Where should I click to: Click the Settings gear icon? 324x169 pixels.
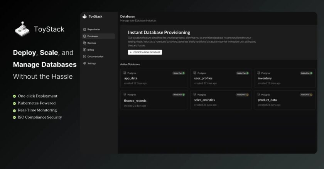[84, 63]
